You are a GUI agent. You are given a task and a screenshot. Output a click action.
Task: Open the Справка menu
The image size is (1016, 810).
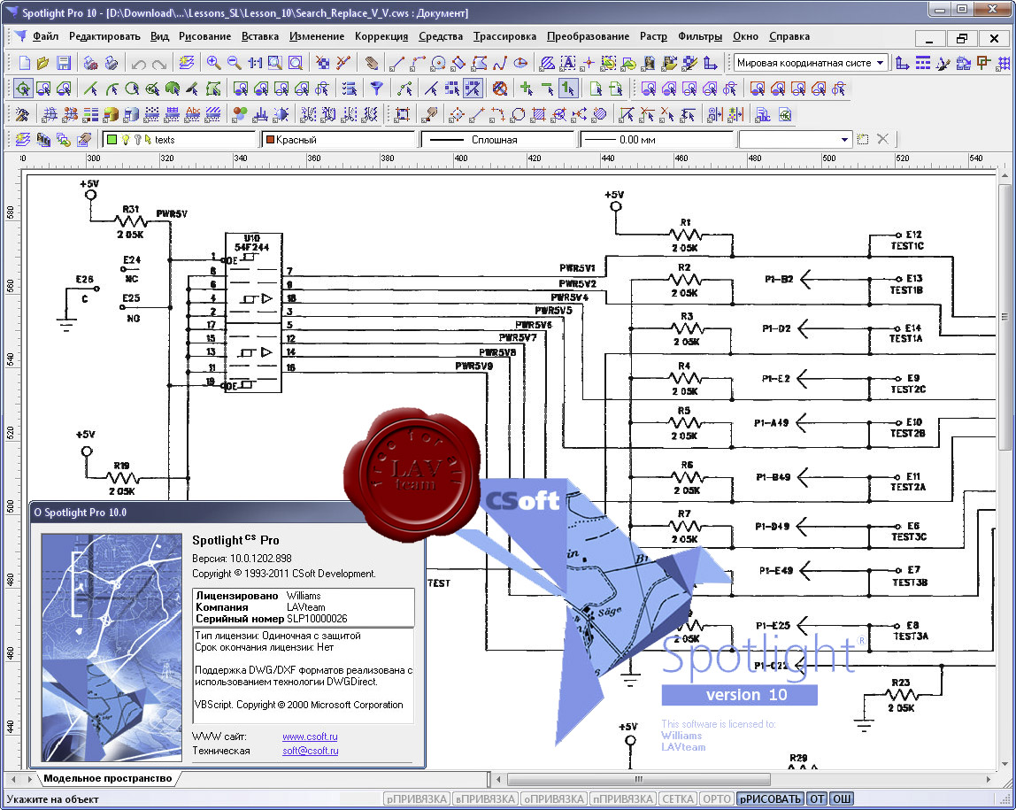(x=789, y=36)
